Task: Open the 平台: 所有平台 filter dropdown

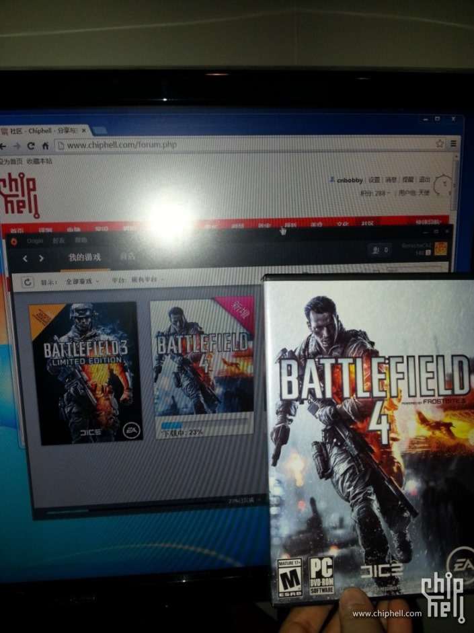Action: [x=138, y=279]
